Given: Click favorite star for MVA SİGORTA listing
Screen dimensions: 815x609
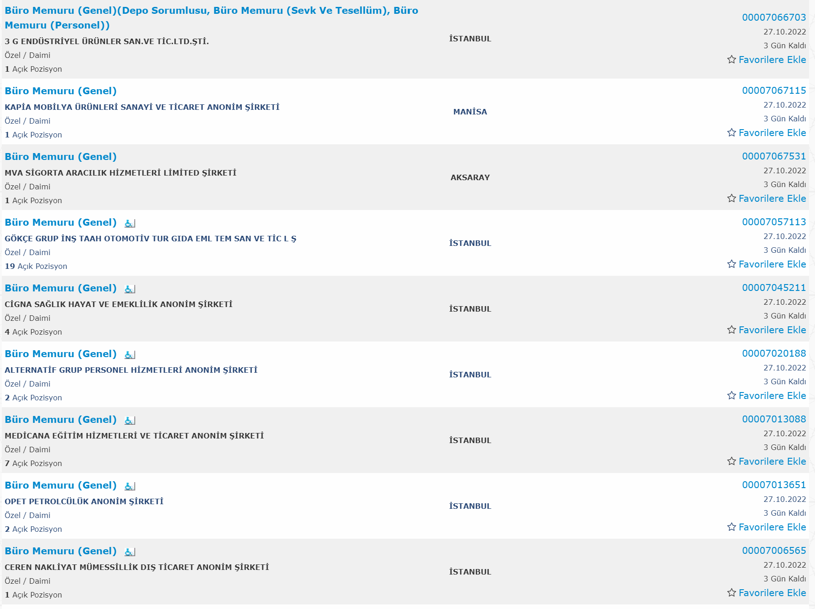Looking at the screenshot, I should [732, 199].
